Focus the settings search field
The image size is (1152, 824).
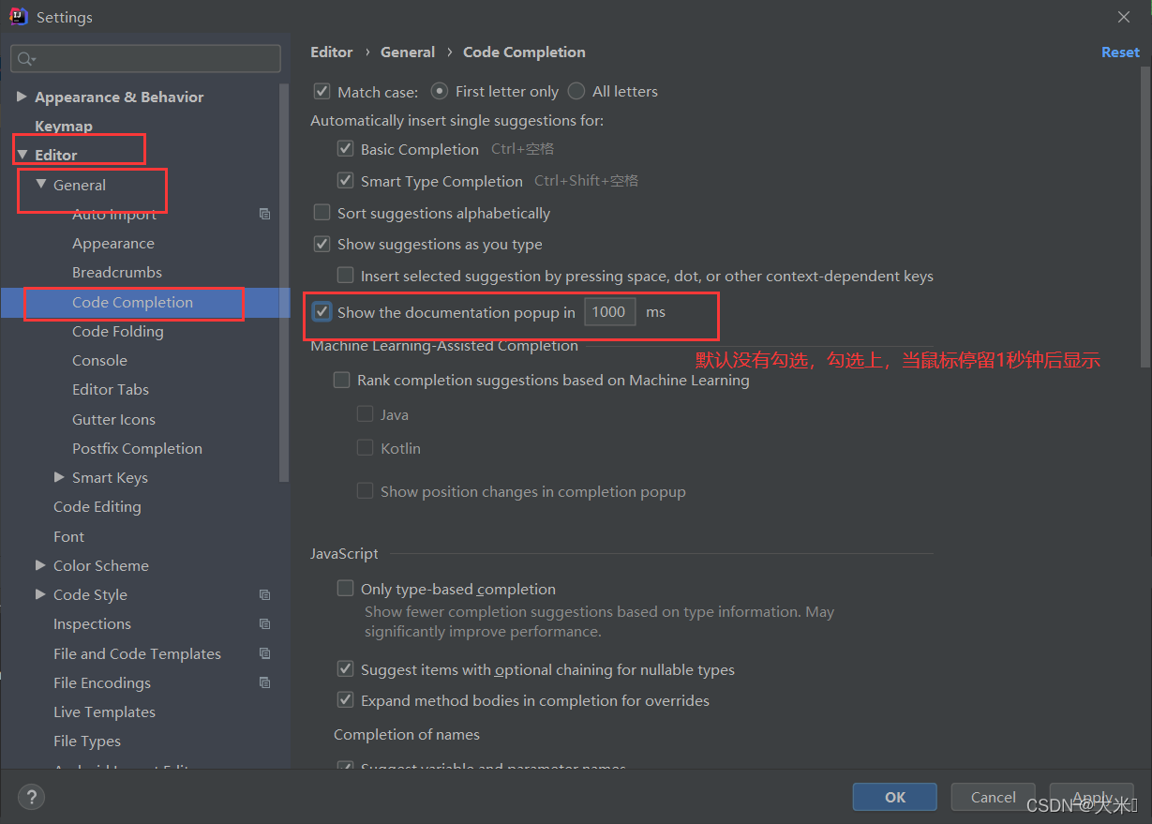145,58
